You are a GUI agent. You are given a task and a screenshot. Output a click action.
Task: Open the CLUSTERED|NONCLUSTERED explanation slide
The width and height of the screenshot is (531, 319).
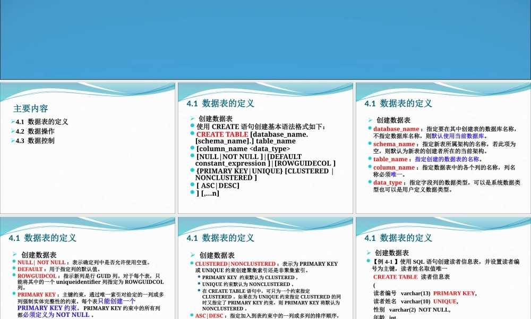point(265,268)
